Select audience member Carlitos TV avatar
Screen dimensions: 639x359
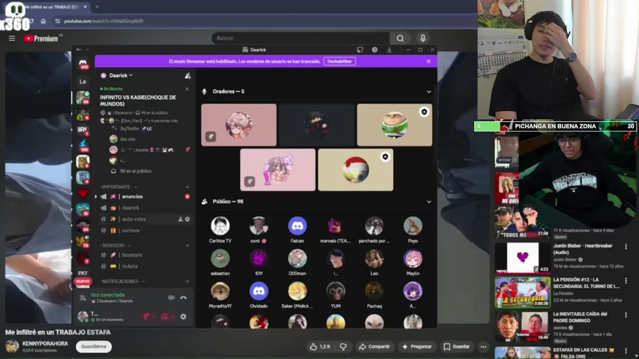coord(220,226)
